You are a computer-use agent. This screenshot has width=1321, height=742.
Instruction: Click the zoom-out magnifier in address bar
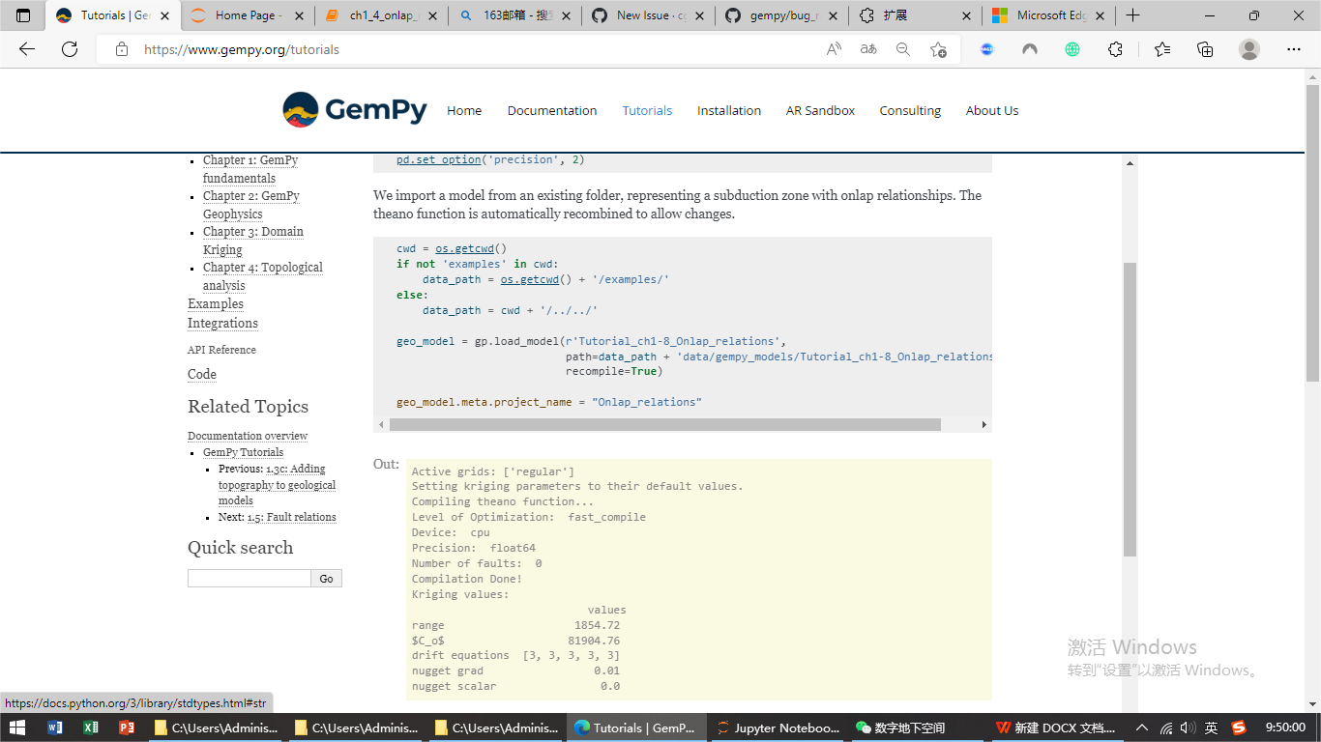(x=902, y=47)
